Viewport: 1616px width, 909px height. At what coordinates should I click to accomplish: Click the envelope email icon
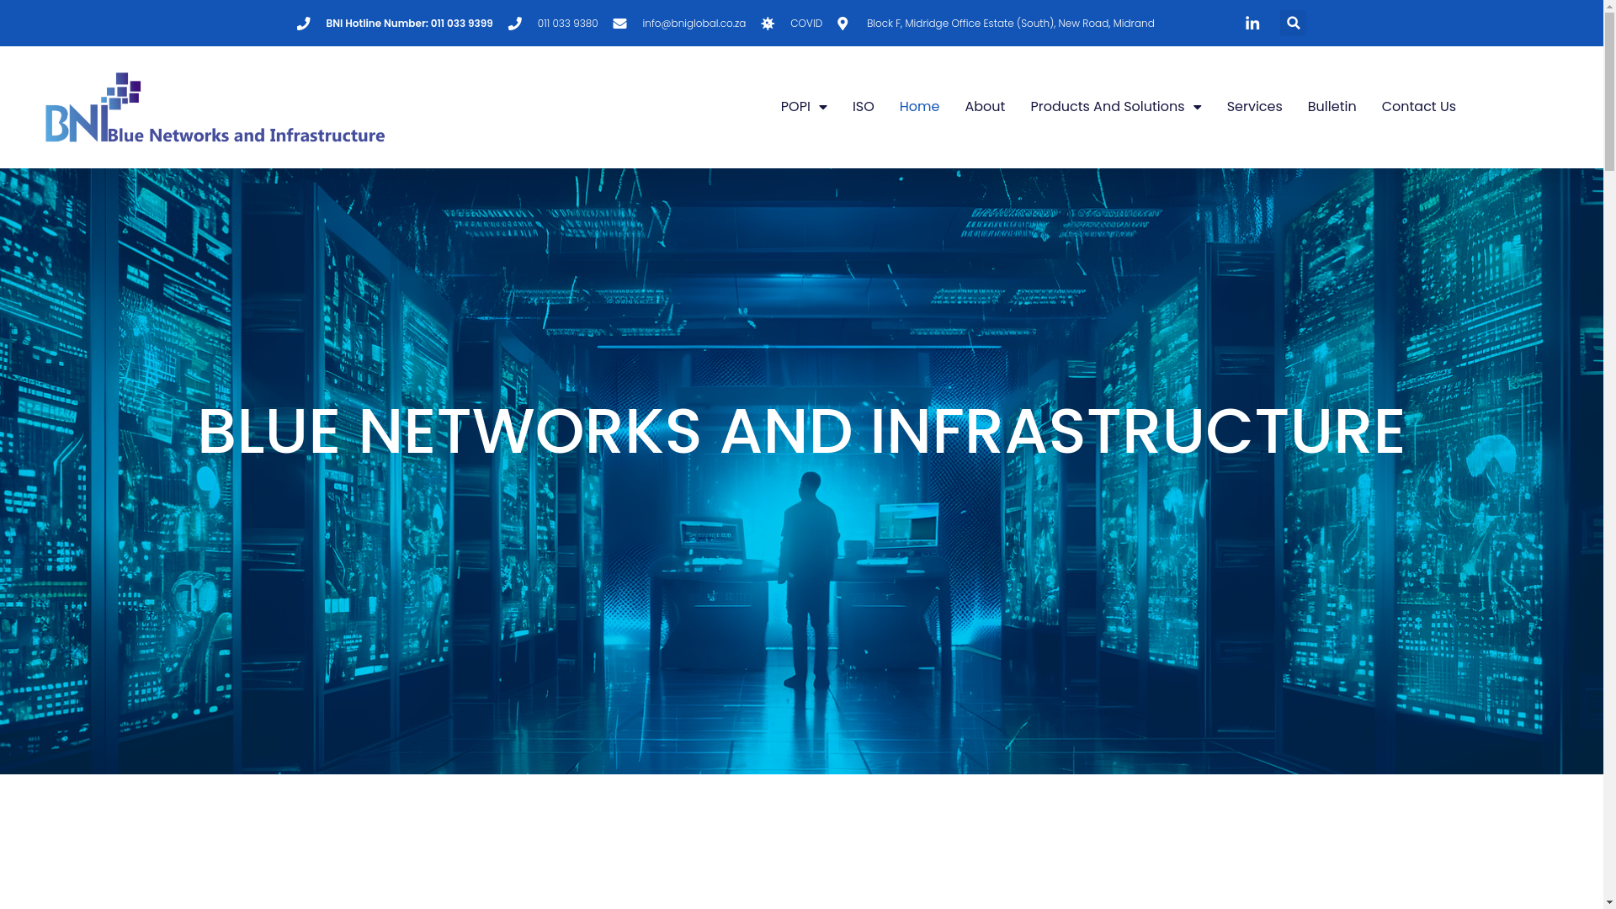point(620,24)
